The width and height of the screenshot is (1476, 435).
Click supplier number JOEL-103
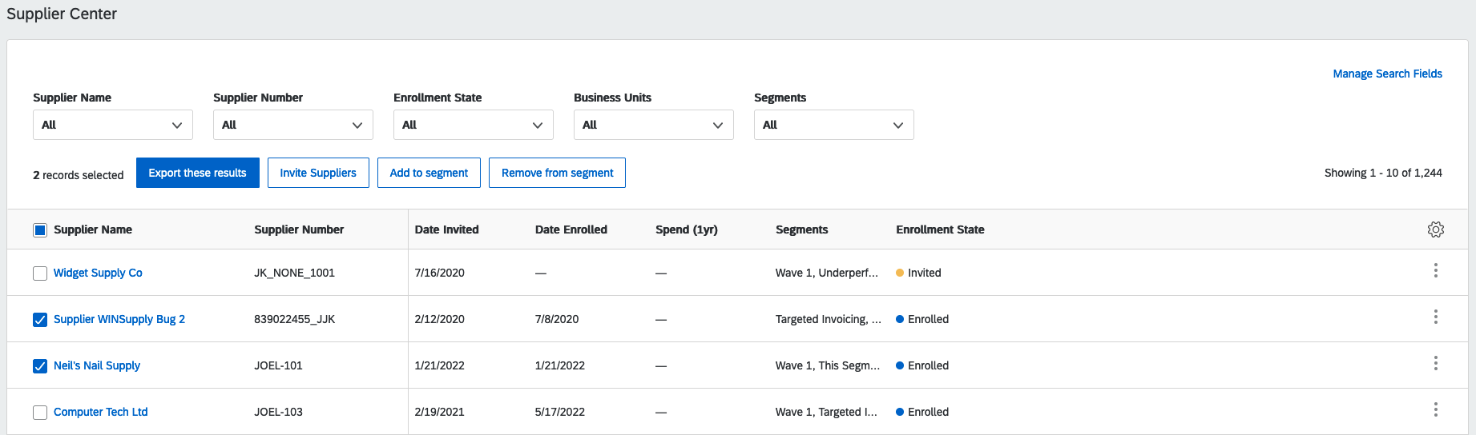click(x=278, y=412)
